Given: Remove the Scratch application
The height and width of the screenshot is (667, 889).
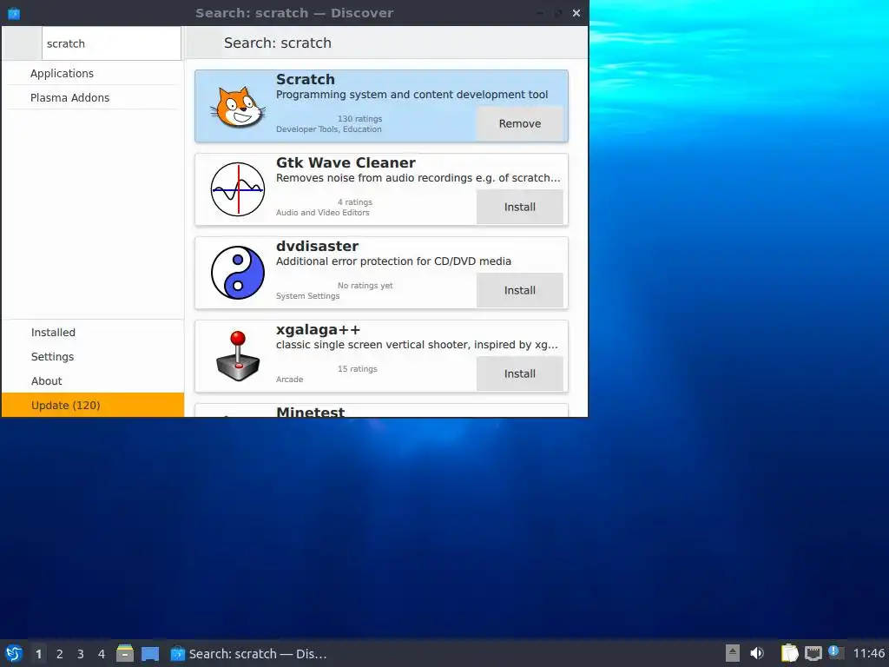Looking at the screenshot, I should coord(520,123).
